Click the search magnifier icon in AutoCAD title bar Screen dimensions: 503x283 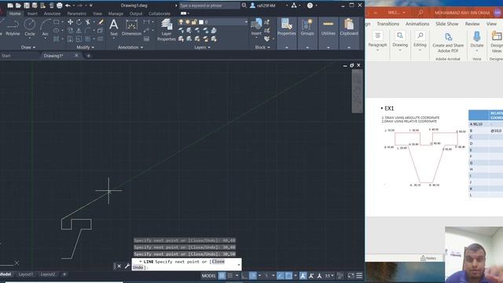244,6
